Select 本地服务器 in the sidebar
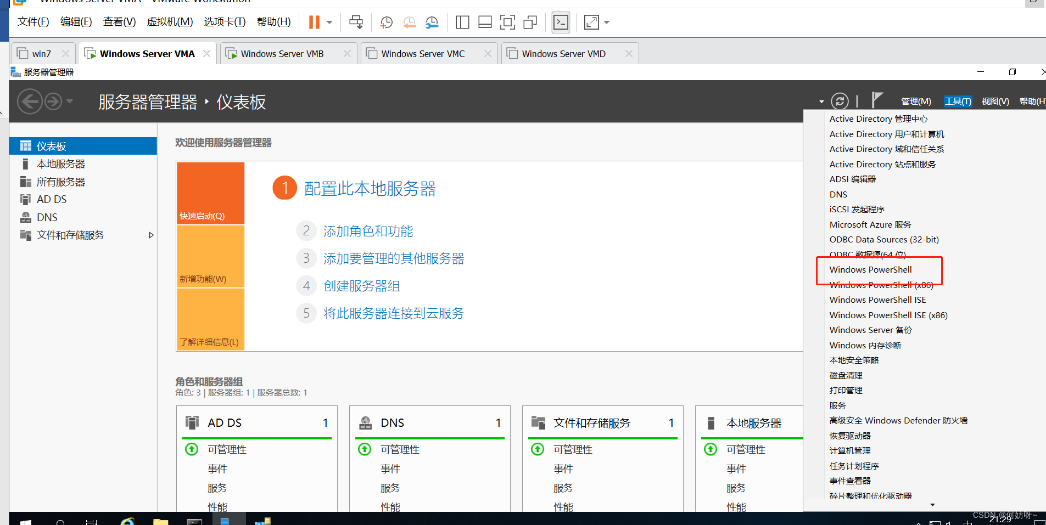Image resolution: width=1046 pixels, height=525 pixels. 61,164
